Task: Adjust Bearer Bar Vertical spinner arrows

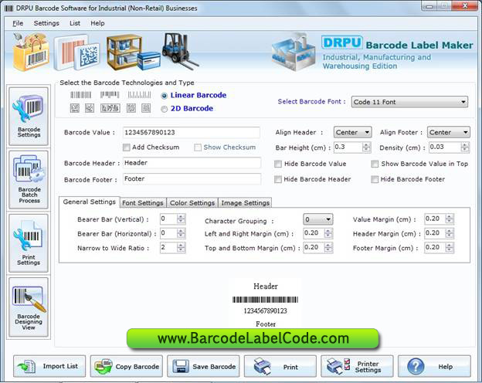Action: (181, 219)
